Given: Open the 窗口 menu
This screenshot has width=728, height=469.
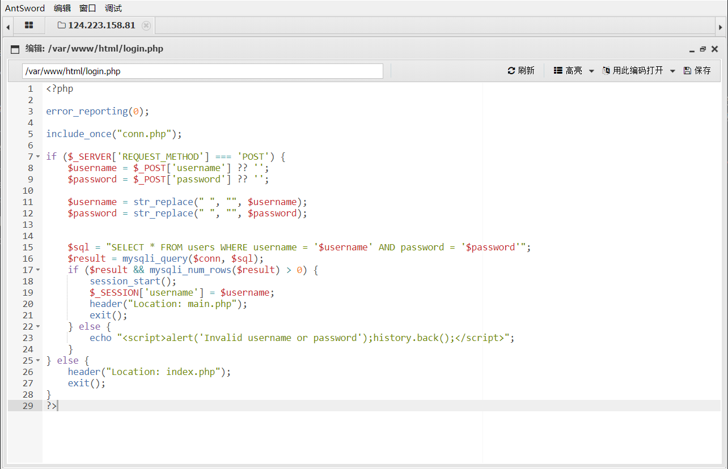Looking at the screenshot, I should [88, 8].
